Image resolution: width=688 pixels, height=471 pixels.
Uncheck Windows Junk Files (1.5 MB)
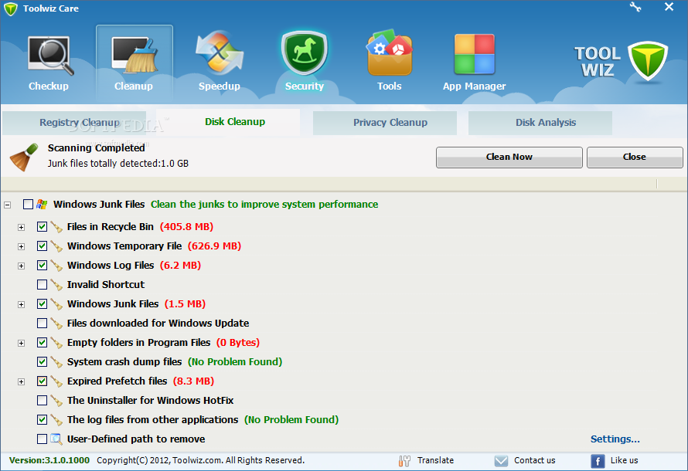coord(42,303)
